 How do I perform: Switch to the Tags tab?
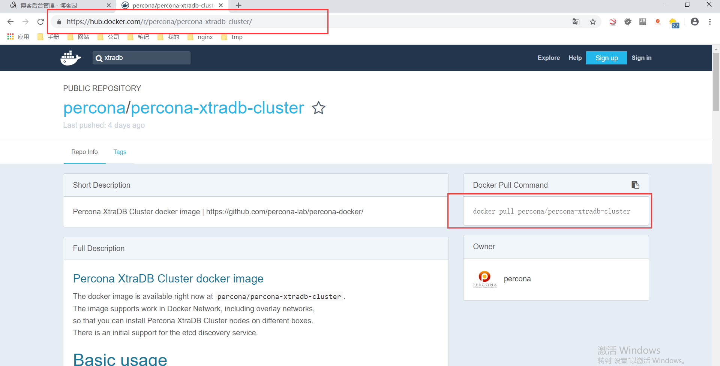(x=120, y=152)
